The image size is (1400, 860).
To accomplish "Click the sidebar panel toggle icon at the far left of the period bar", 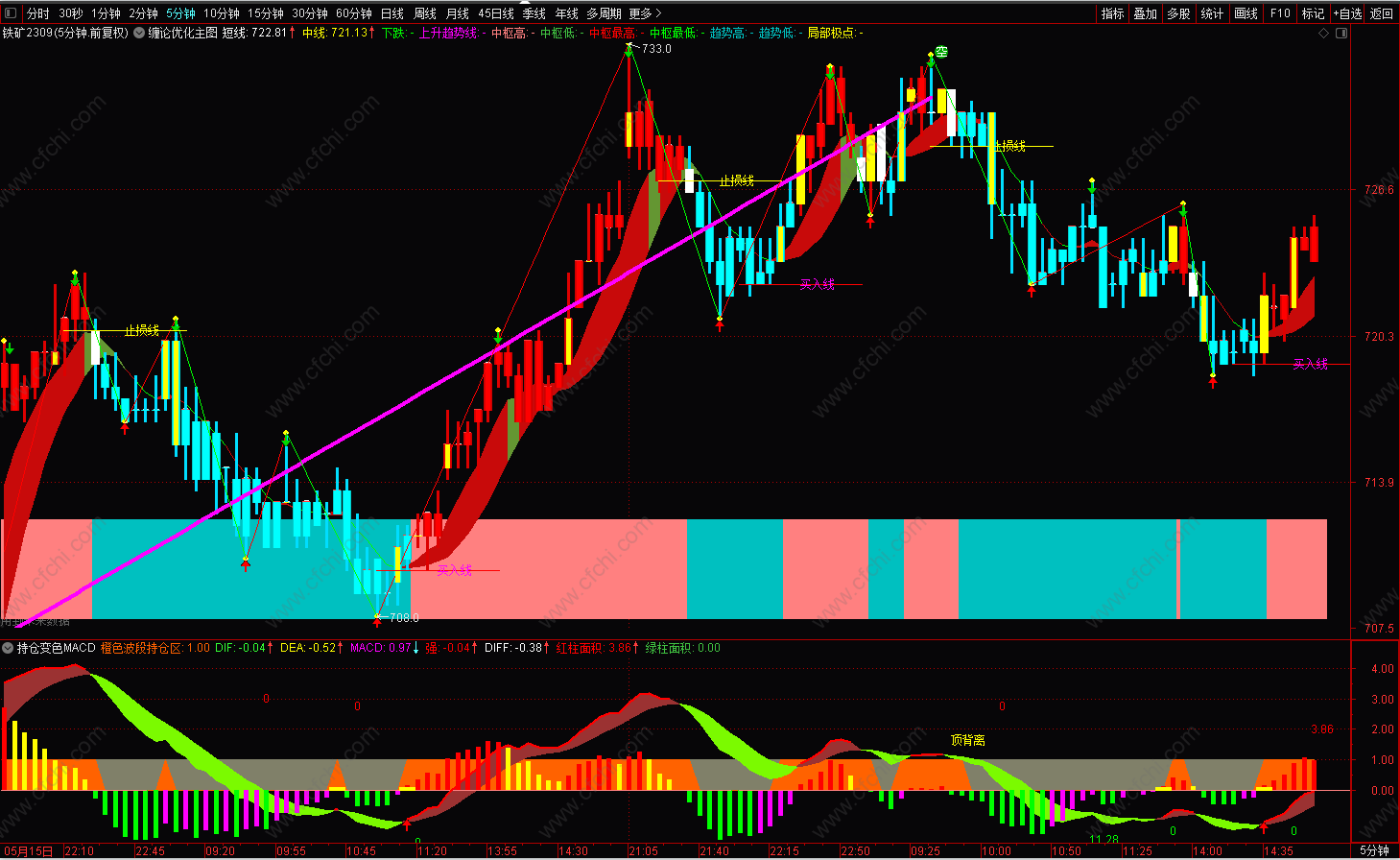I will pyautogui.click(x=11, y=13).
